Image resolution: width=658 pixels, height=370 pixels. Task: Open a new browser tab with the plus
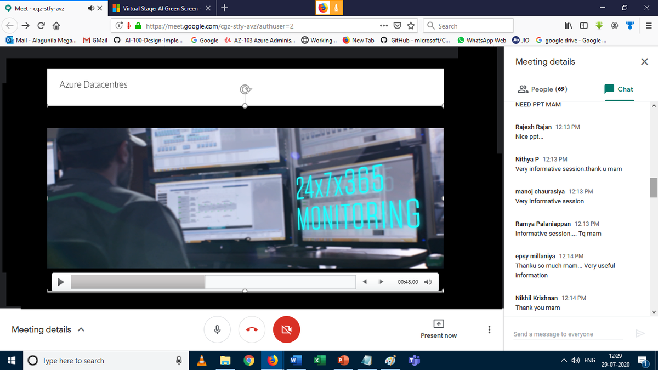coord(225,8)
